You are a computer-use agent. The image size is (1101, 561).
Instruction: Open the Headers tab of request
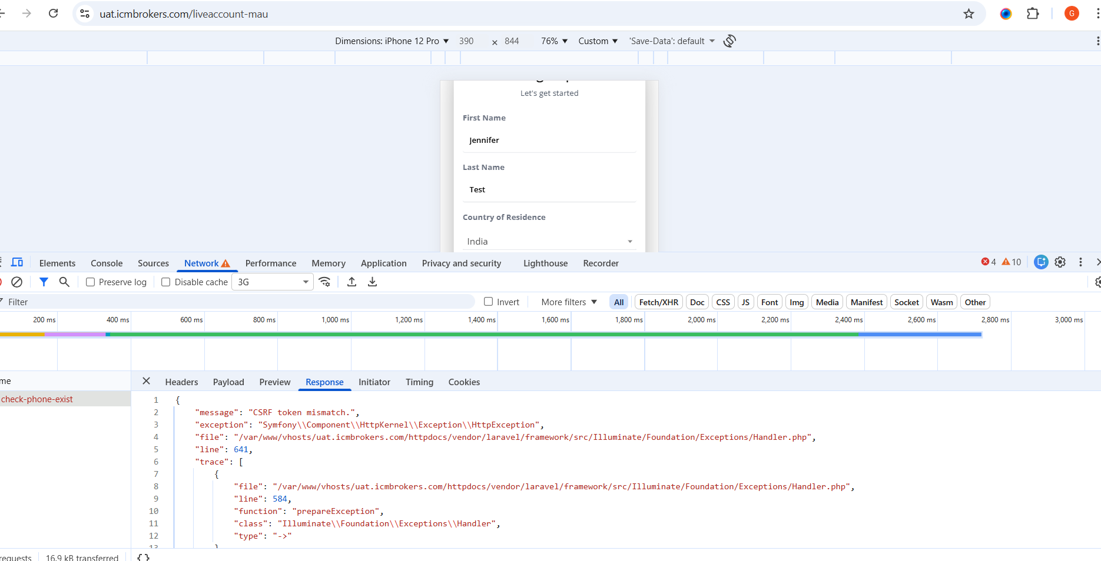click(181, 382)
